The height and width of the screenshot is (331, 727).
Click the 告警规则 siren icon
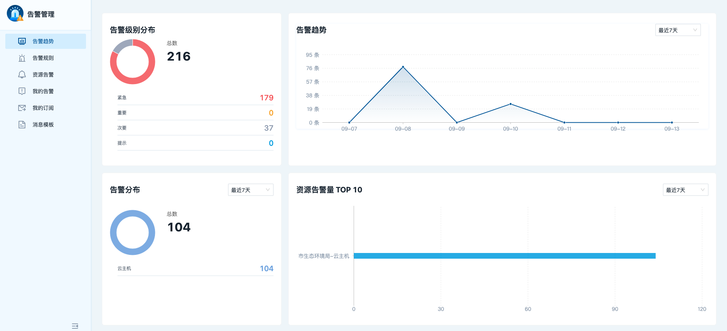click(x=22, y=58)
